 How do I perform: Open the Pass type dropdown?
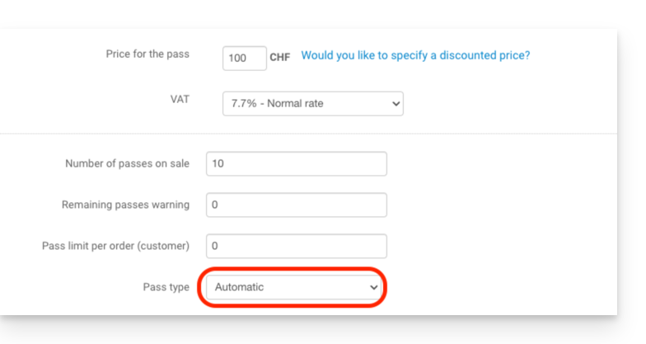click(x=293, y=287)
